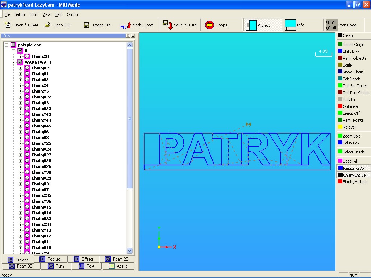Viewport: 371px width, 278px height.
Task: Click the circle icon beside Chain#21
Action: tap(27, 68)
